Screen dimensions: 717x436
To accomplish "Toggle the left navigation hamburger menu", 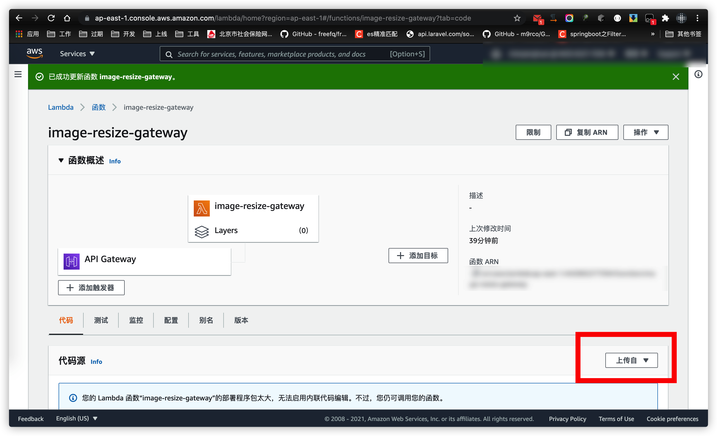I will pyautogui.click(x=18, y=74).
